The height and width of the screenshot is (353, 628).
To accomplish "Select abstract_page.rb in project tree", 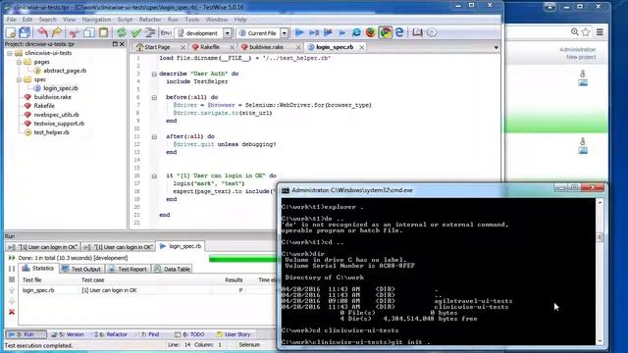I will click(65, 71).
